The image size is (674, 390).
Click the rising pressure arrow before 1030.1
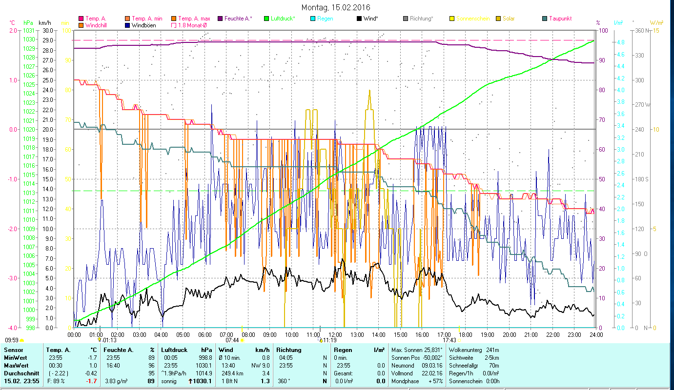191,381
